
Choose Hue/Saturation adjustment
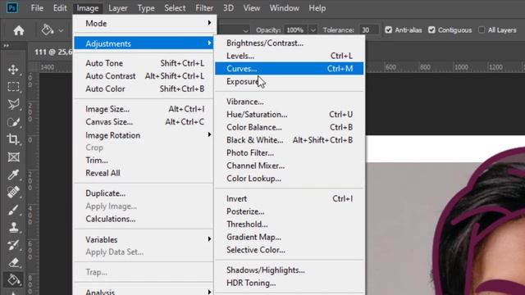[290, 115]
